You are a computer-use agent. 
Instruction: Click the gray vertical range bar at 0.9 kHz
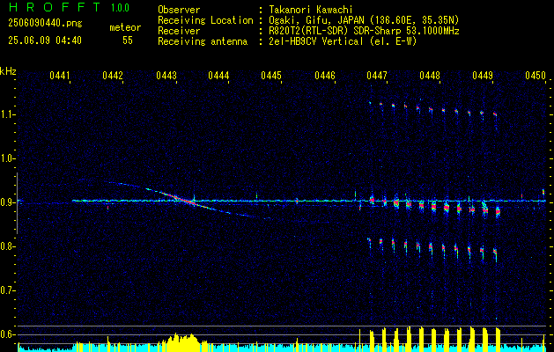(17, 203)
